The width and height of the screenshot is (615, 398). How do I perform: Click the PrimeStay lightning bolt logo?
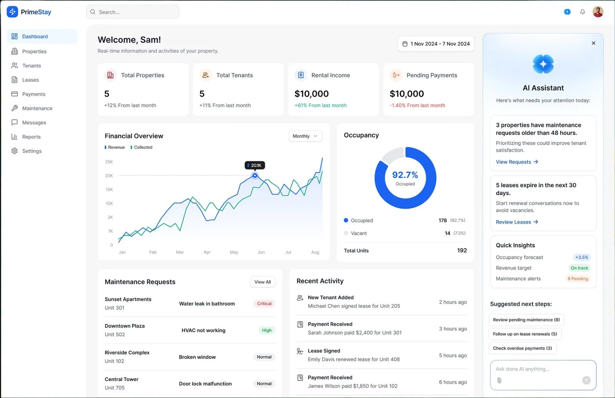pyautogui.click(x=12, y=12)
